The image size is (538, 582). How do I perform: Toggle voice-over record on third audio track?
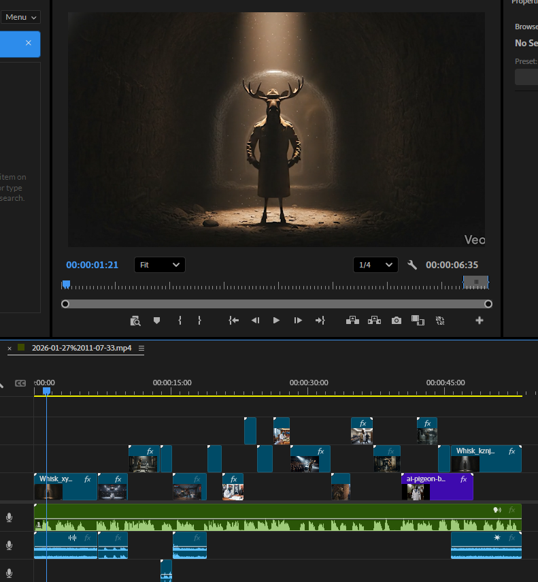[x=10, y=573]
